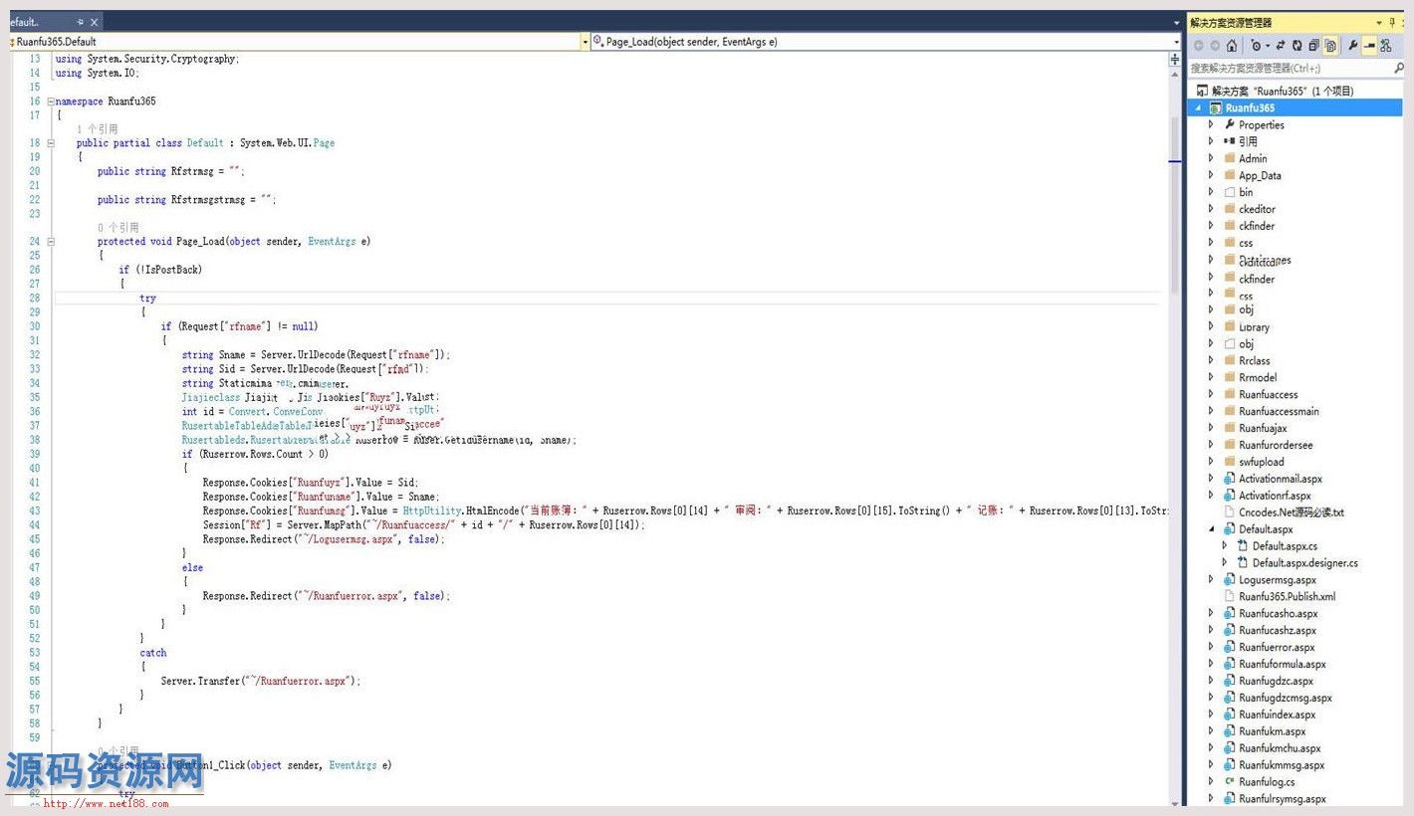Open the Page_Load member dropdown list
This screenshot has width=1414, height=816.
(1175, 42)
